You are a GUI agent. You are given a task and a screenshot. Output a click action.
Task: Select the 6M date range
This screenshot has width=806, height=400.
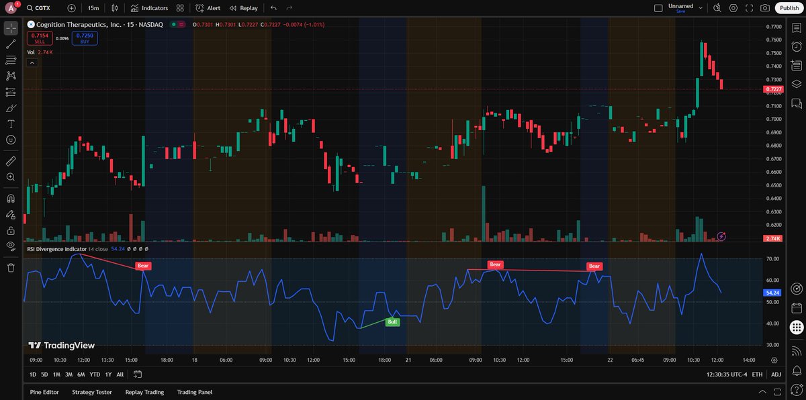point(81,374)
